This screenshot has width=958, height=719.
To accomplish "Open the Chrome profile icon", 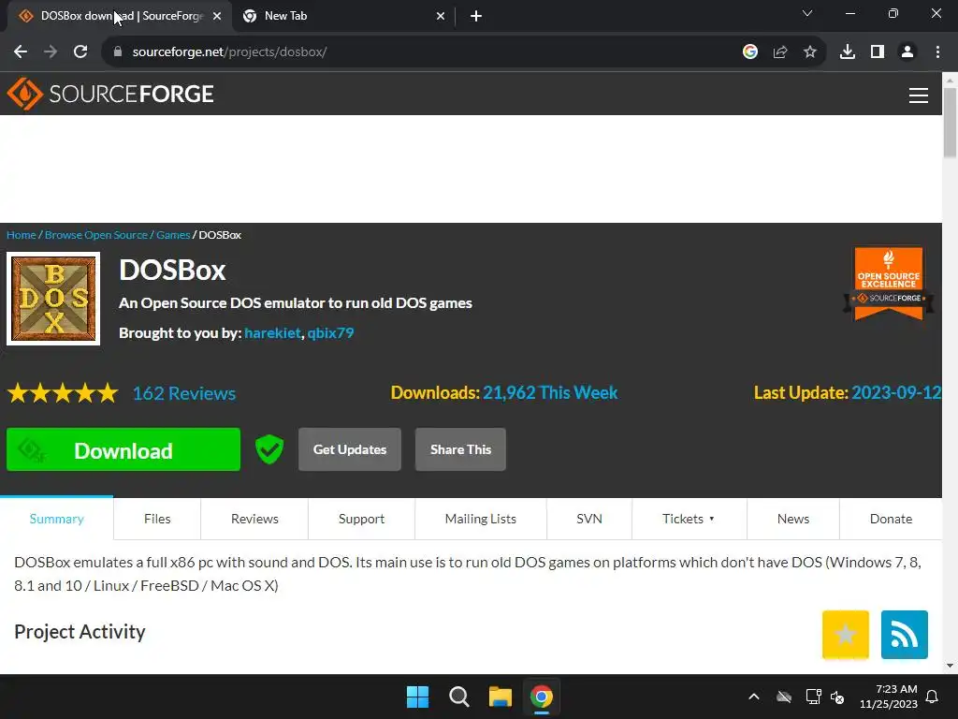I will [x=907, y=52].
